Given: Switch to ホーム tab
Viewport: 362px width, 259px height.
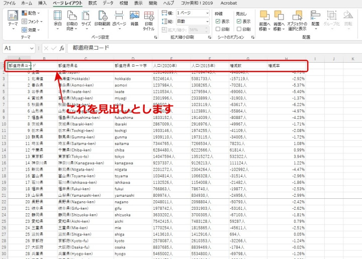Looking at the screenshot, I should (27, 3).
